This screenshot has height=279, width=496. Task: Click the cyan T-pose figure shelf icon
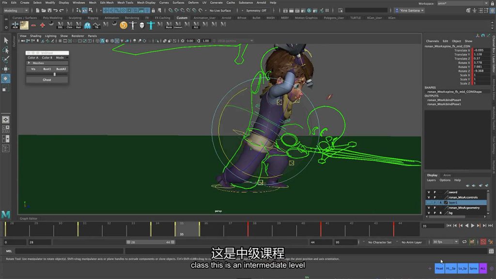151,25
